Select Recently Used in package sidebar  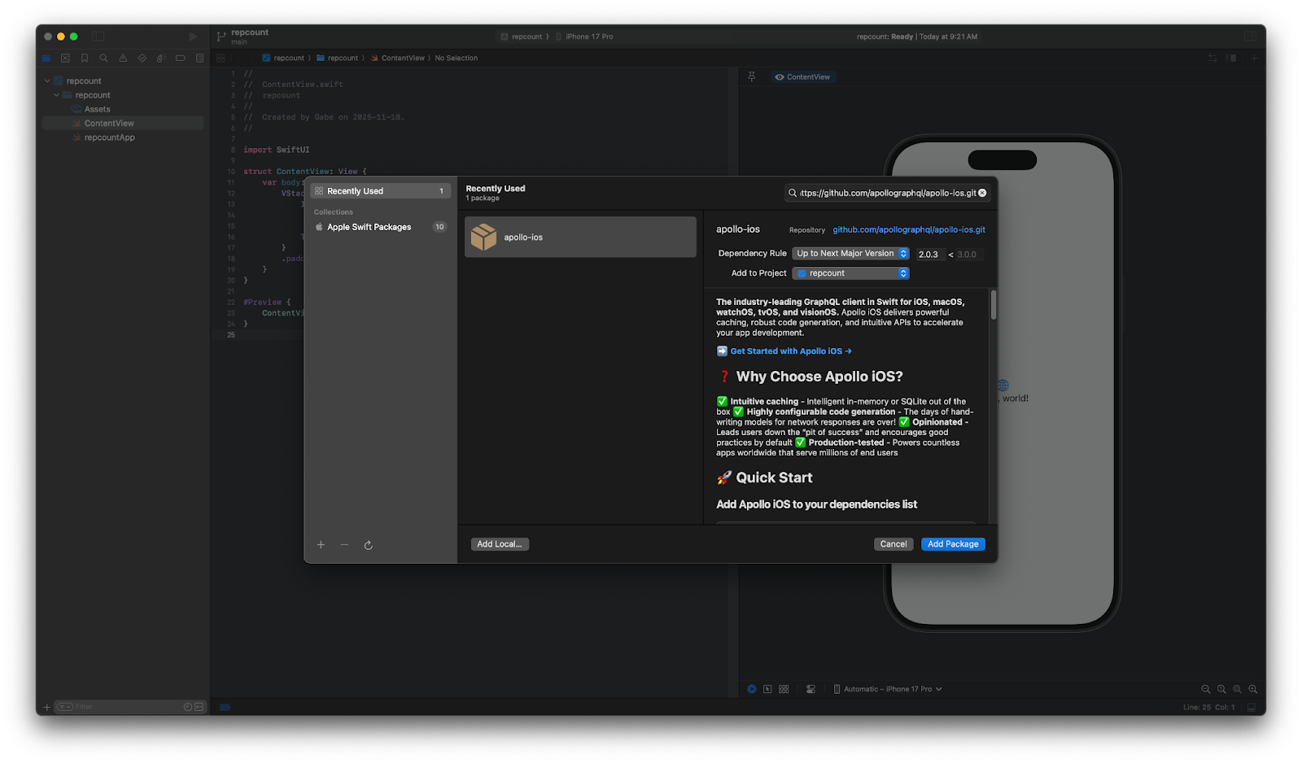click(380, 191)
